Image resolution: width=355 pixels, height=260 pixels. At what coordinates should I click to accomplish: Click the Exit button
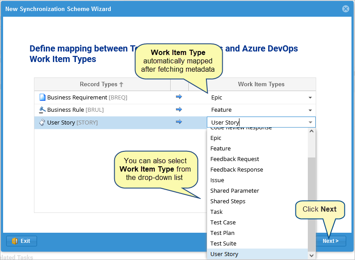tap(22, 241)
